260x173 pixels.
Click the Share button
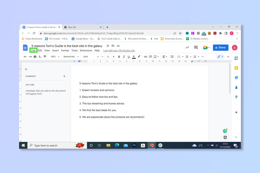(x=220, y=48)
